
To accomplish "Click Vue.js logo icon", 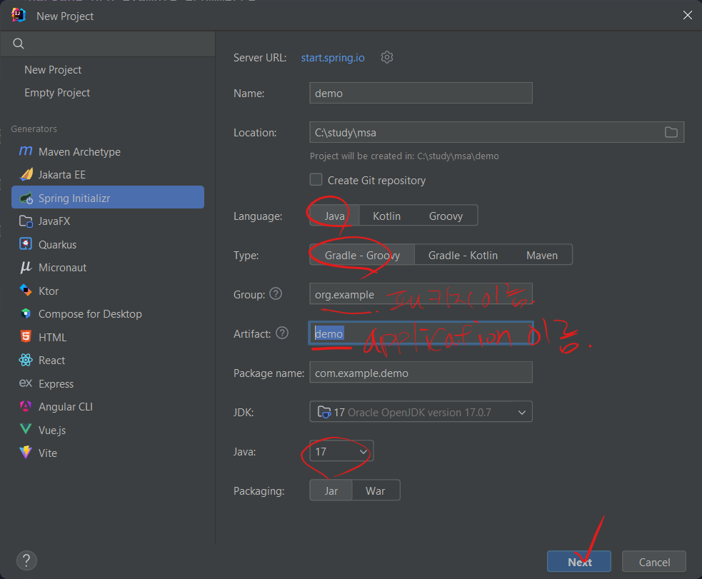I will tap(26, 429).
